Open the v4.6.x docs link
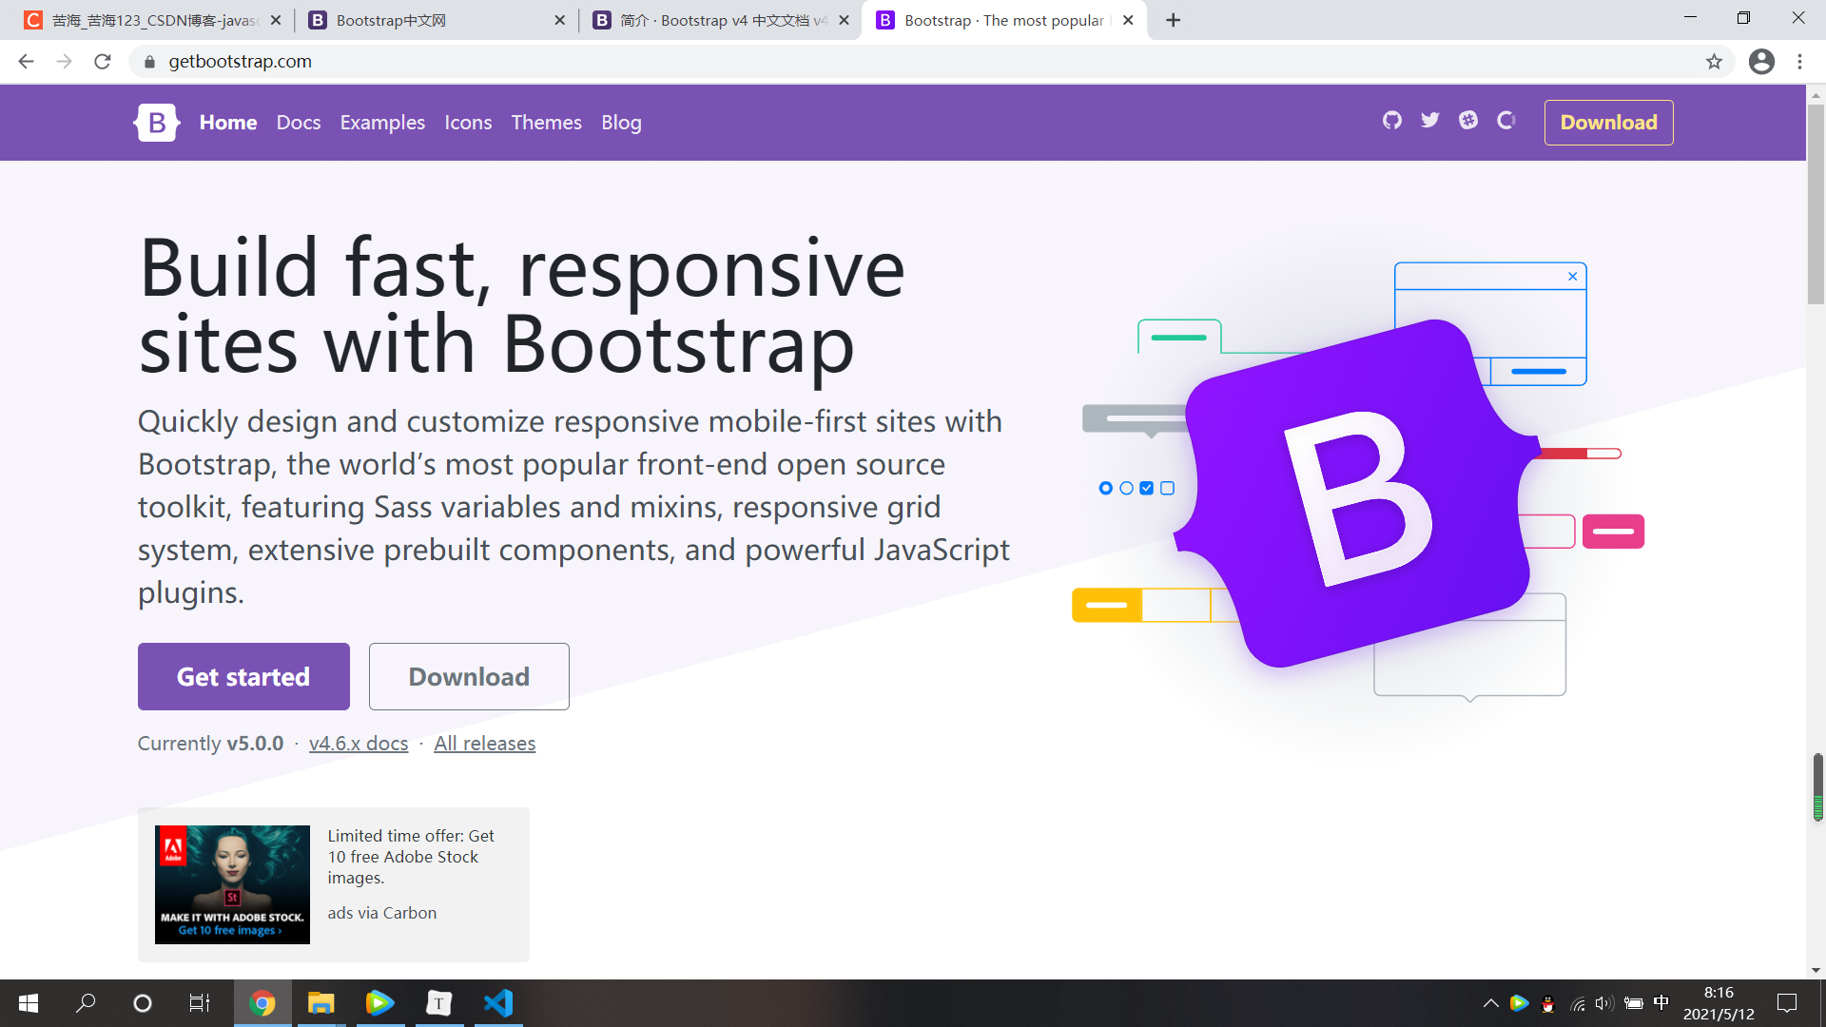1826x1027 pixels. pyautogui.click(x=359, y=744)
